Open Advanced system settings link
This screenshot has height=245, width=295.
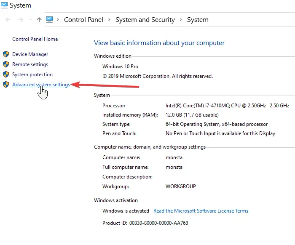click(x=41, y=85)
